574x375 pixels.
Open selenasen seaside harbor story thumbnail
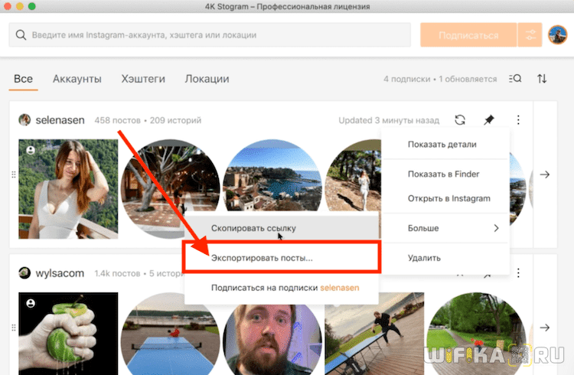(x=272, y=175)
